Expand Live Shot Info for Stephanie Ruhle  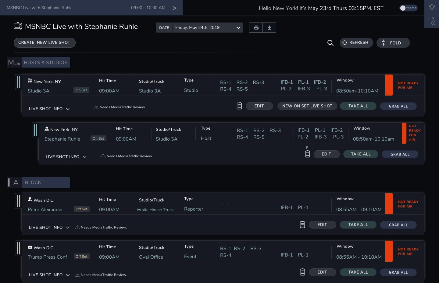pos(66,157)
